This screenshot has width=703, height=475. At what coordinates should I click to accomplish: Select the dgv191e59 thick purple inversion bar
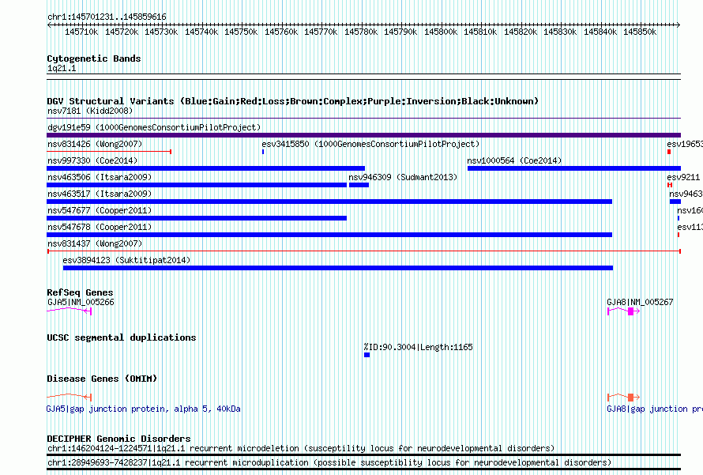click(363, 135)
